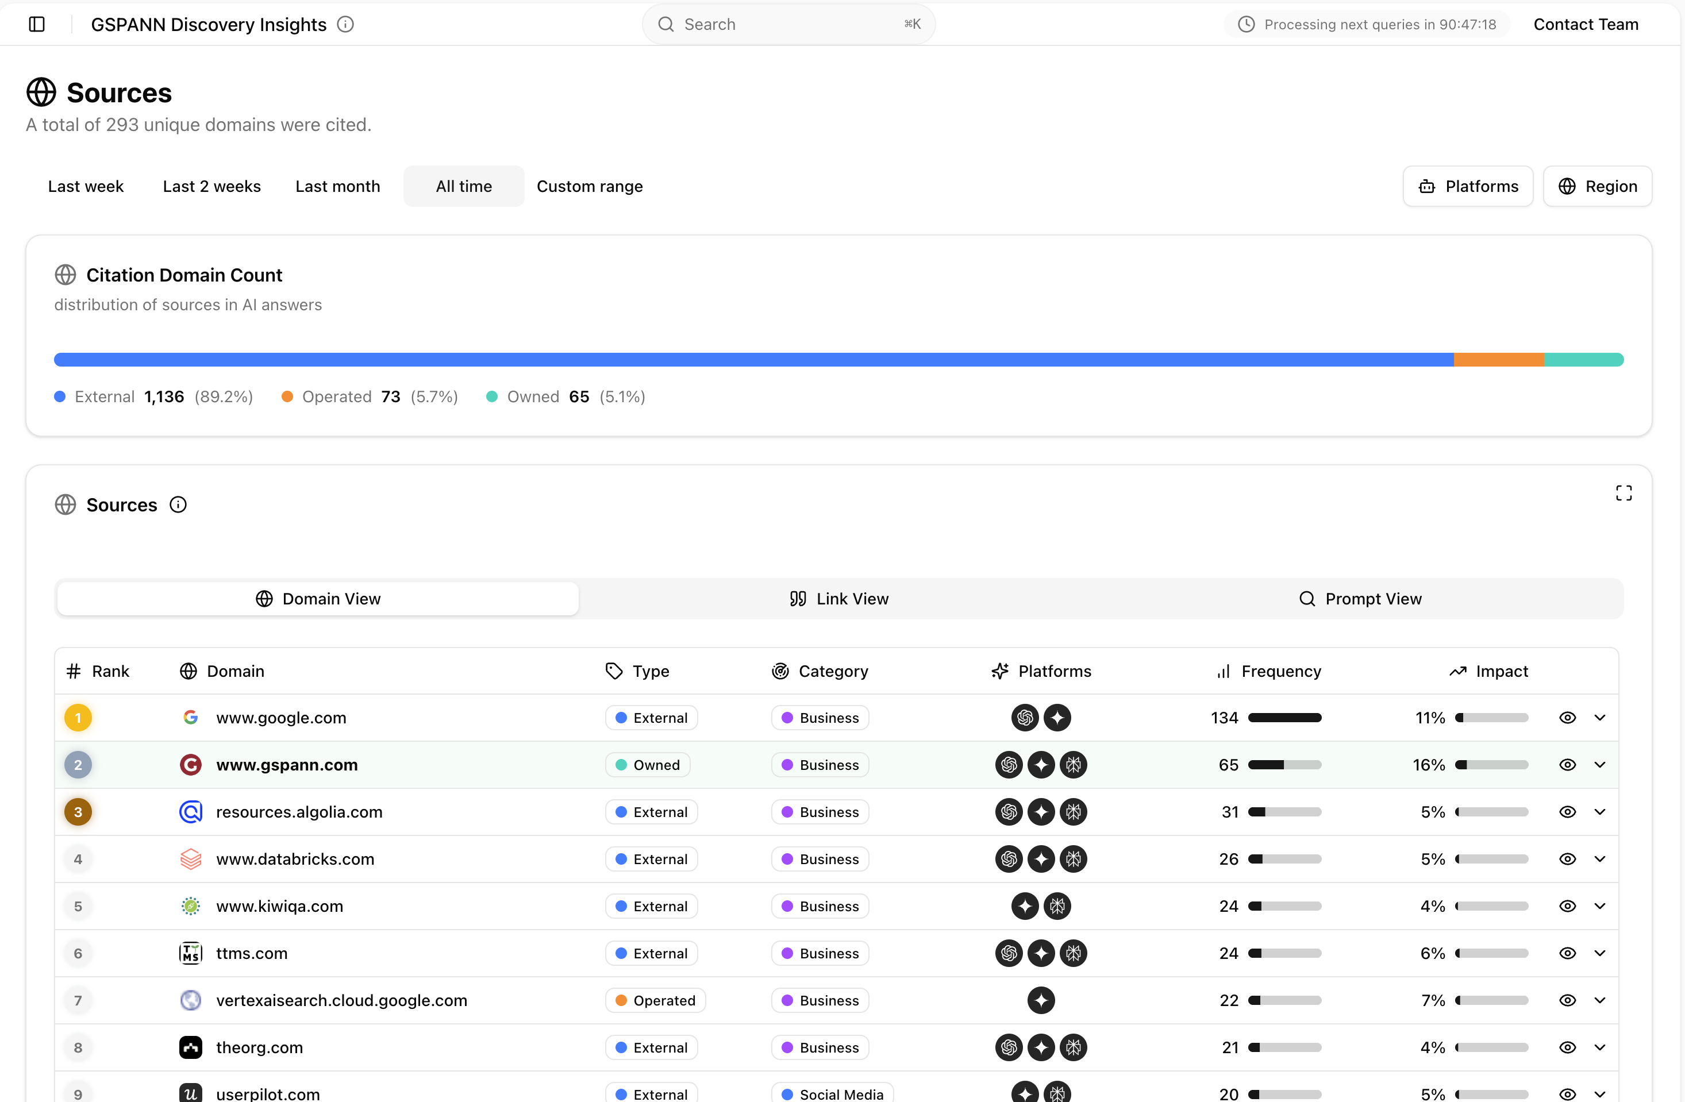Click the ChatGPT platform icon for resources.algolia.com
Image resolution: width=1685 pixels, height=1102 pixels.
pos(1009,812)
